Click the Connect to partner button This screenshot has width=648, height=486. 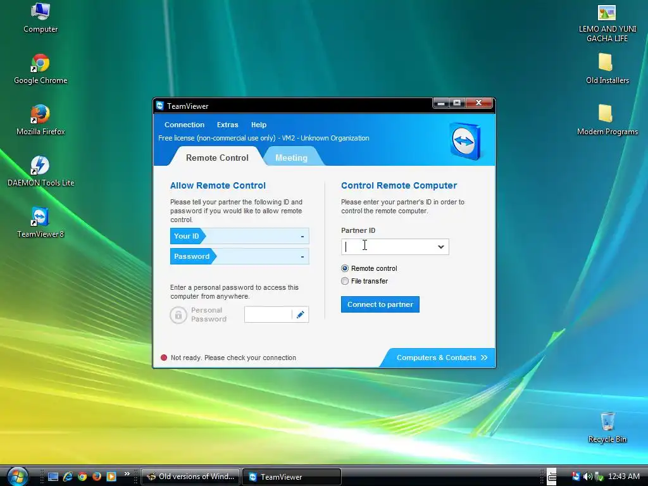point(380,304)
